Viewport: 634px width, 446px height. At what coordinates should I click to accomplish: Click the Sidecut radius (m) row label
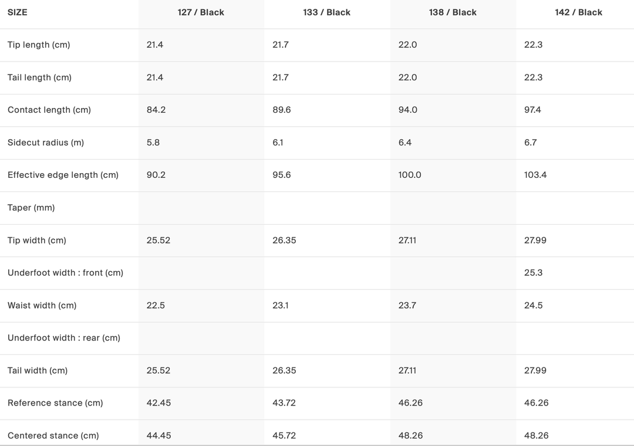[x=46, y=143]
